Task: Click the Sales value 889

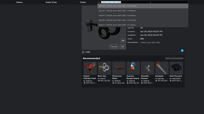Action: (x=142, y=39)
